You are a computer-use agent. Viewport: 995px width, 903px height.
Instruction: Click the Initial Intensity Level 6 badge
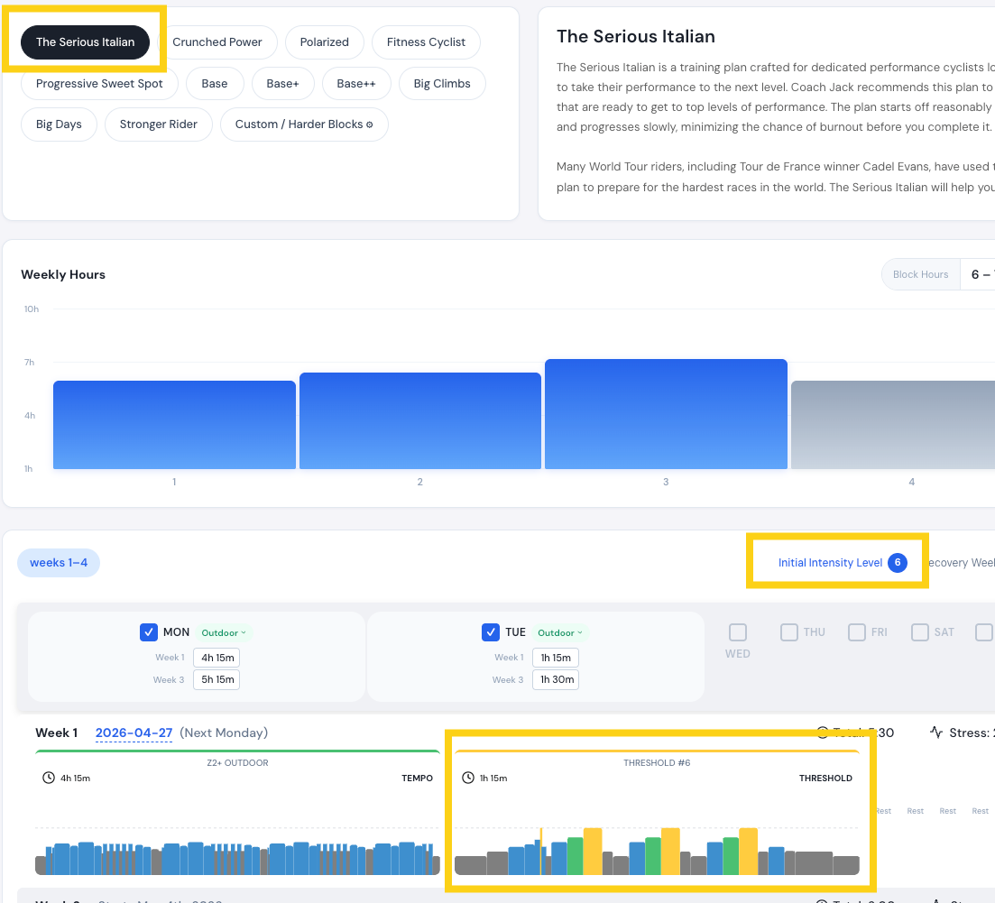pyautogui.click(x=897, y=562)
